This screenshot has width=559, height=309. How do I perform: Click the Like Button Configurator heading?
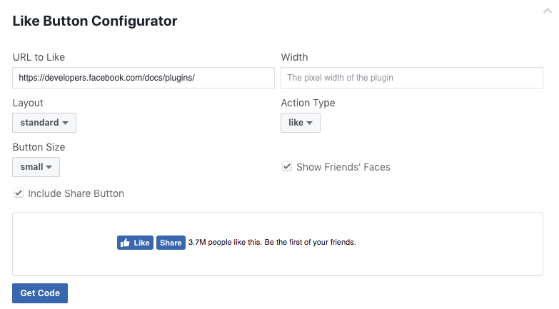click(95, 21)
